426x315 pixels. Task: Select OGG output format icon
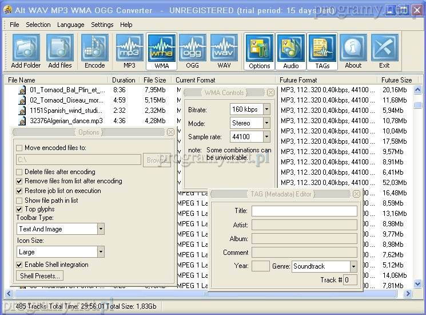pyautogui.click(x=193, y=51)
